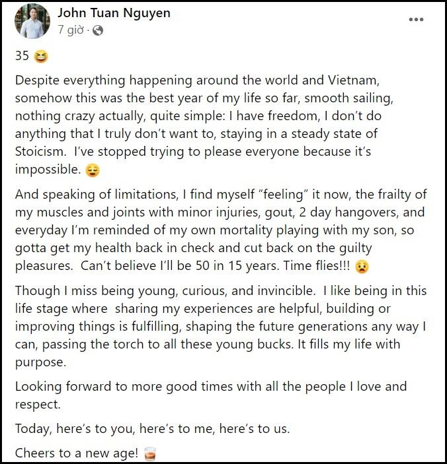Open the three-dot post options menu
Image resolution: width=447 pixels, height=464 pixels.
click(x=416, y=20)
